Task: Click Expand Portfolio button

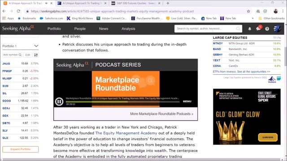Action: 21,149
